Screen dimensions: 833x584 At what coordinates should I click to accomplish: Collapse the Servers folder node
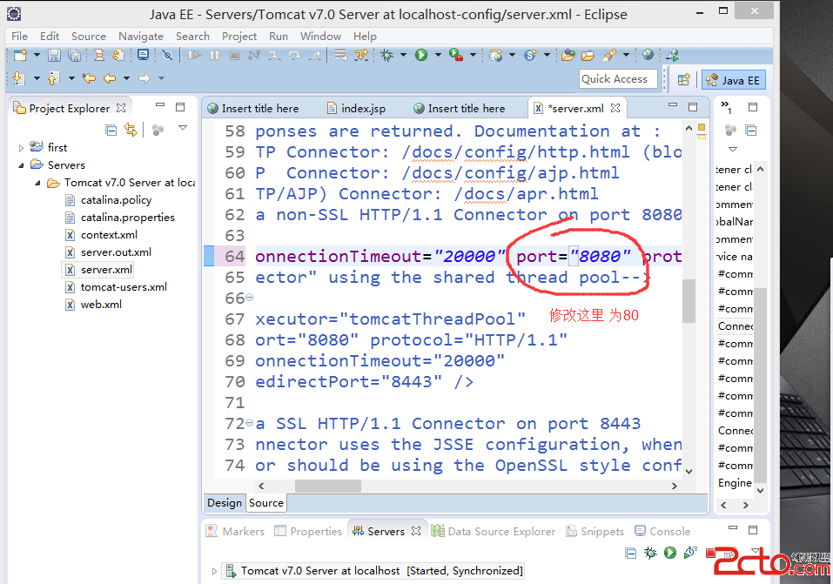[x=21, y=165]
